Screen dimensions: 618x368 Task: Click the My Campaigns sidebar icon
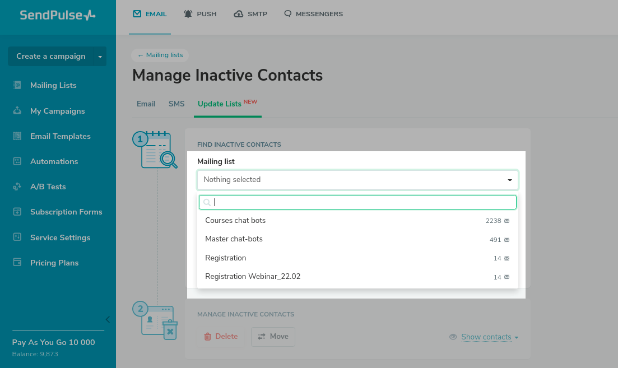pos(17,111)
